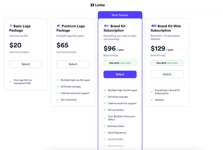Select the Brand Kit Web Subscription plan
Image resolution: width=223 pixels, height=150 pixels.
click(x=167, y=74)
